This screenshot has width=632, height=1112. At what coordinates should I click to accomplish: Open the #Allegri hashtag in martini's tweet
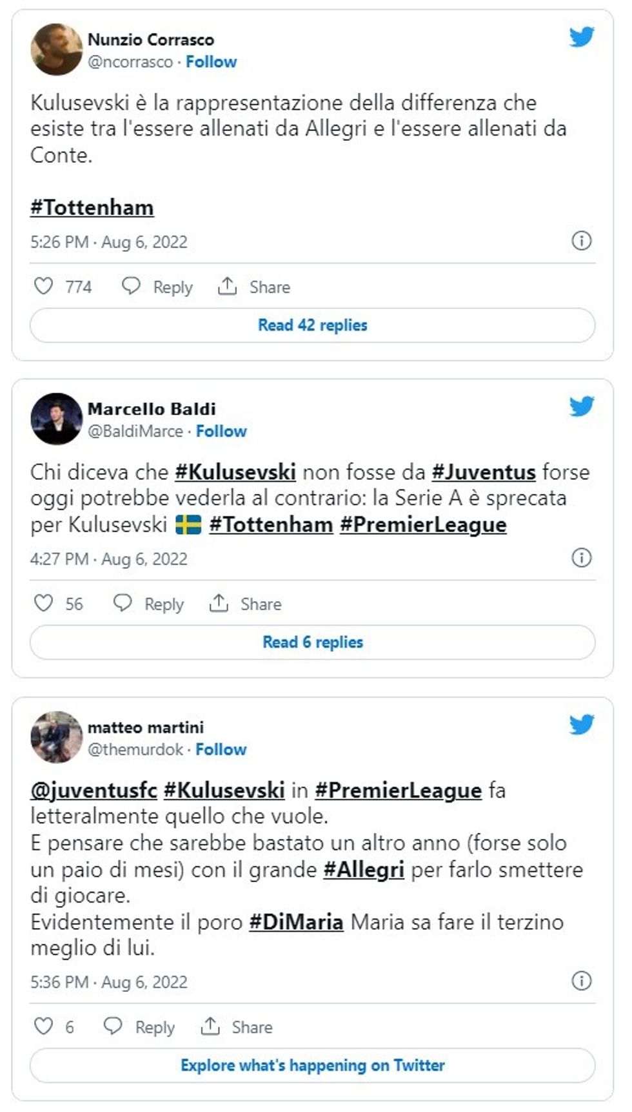[362, 870]
